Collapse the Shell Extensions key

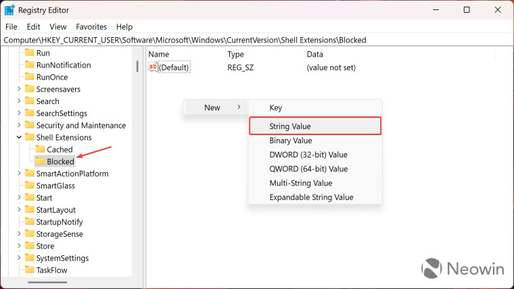[x=19, y=137]
